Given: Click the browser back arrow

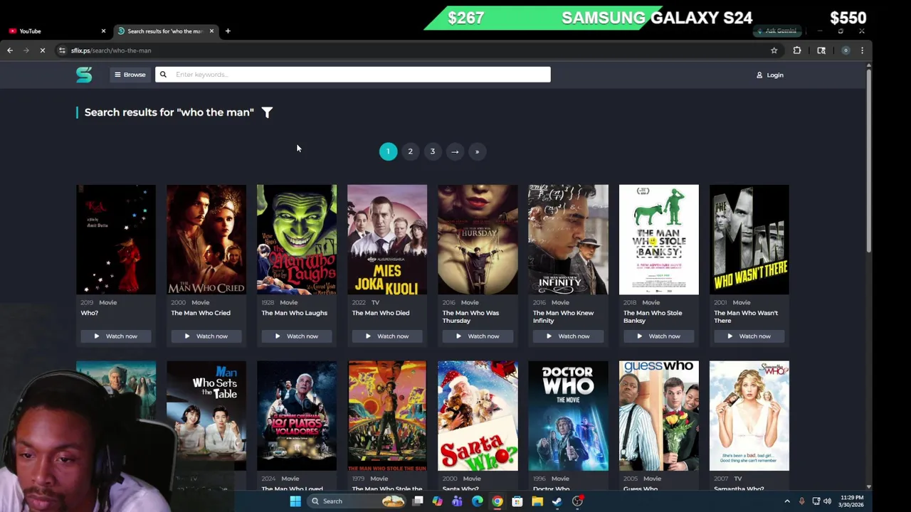Looking at the screenshot, I should 10,50.
